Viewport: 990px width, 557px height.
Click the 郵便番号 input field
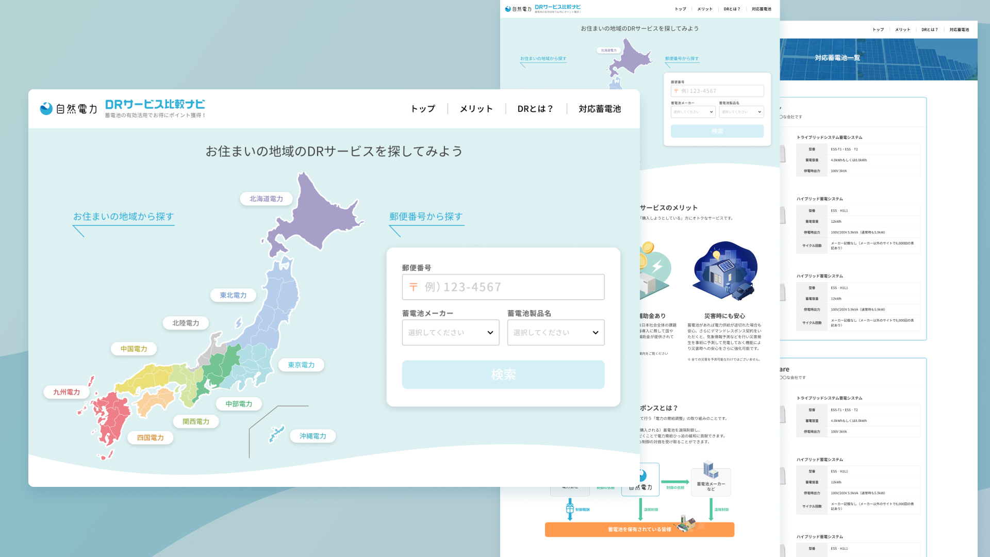[503, 287]
